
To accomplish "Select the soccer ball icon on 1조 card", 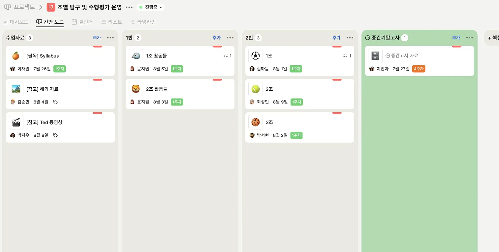I will (255, 56).
